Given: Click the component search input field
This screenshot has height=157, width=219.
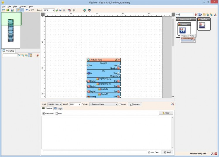Looking at the screenshot, I should [x=184, y=15].
